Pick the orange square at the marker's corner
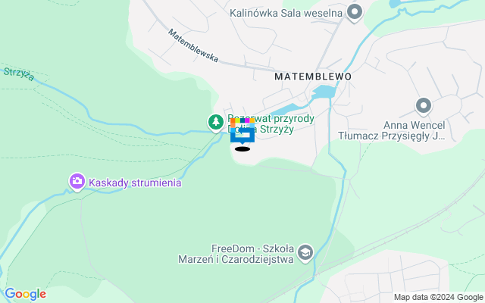485x303 pixels. [x=233, y=120]
